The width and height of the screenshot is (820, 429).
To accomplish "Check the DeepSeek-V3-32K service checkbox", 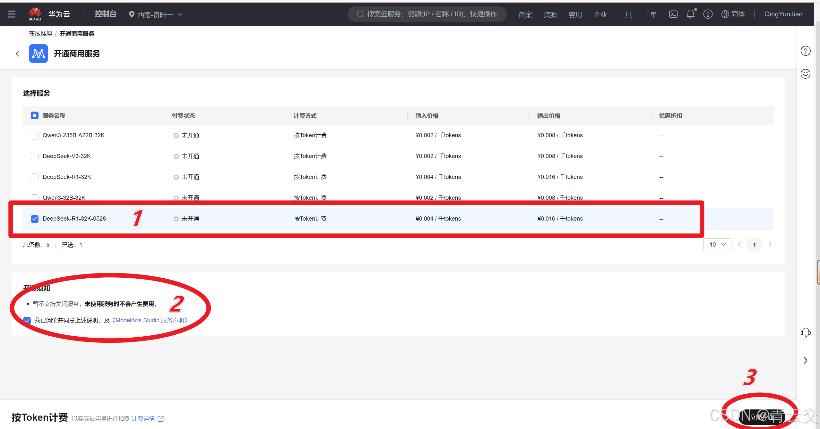I will click(35, 156).
